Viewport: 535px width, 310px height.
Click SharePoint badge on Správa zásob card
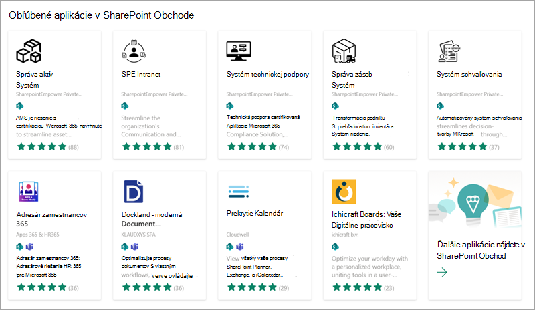[336, 106]
